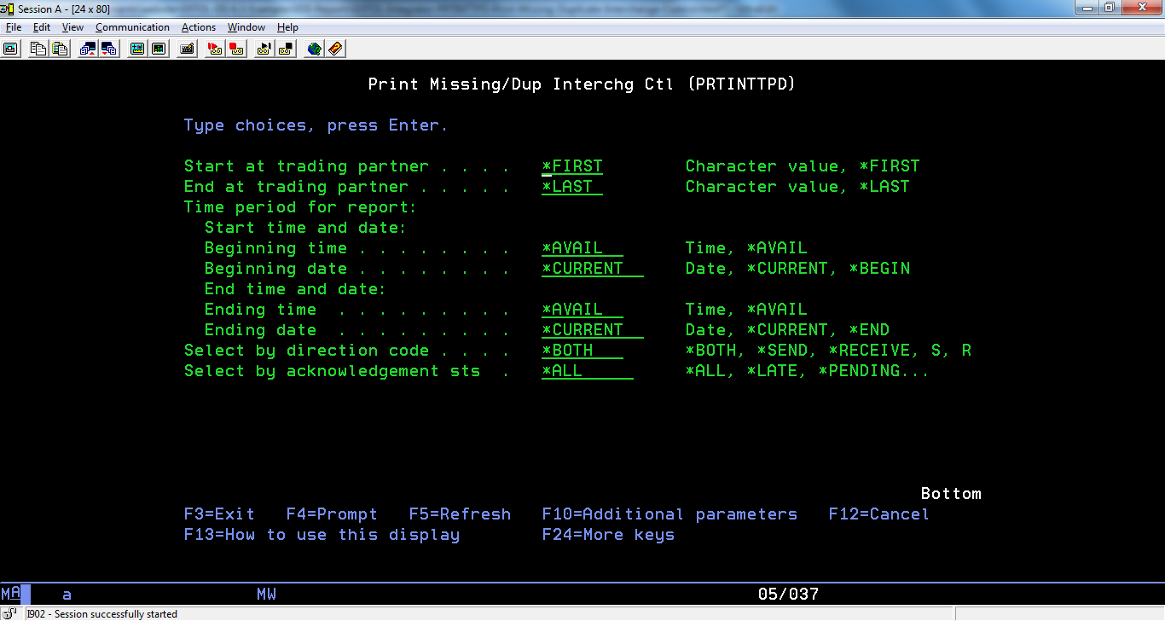Open the Help menu
The height and width of the screenshot is (621, 1165).
click(x=287, y=27)
